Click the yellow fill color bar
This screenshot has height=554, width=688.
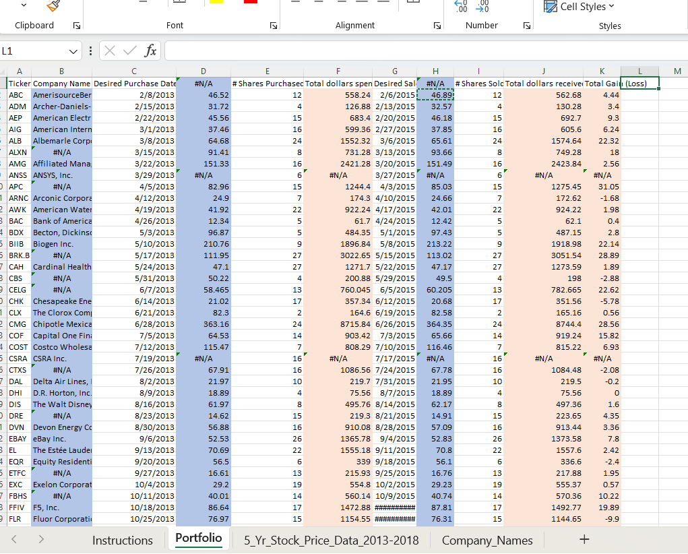pos(216,2)
